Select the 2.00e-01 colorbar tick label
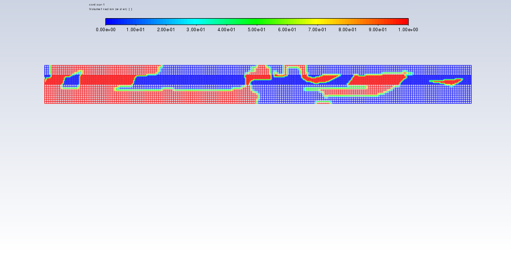The image size is (511, 253). coord(166,30)
